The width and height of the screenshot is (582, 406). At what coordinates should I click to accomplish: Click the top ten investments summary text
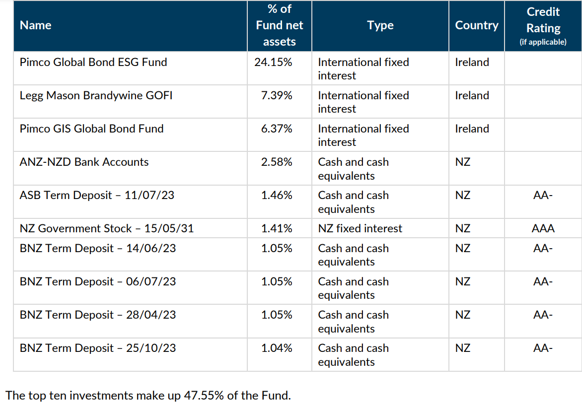tap(148, 396)
